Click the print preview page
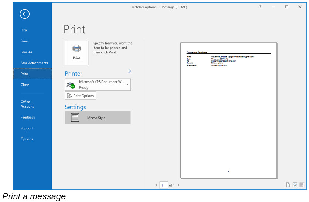309x202 pixels. pyautogui.click(x=228, y=111)
